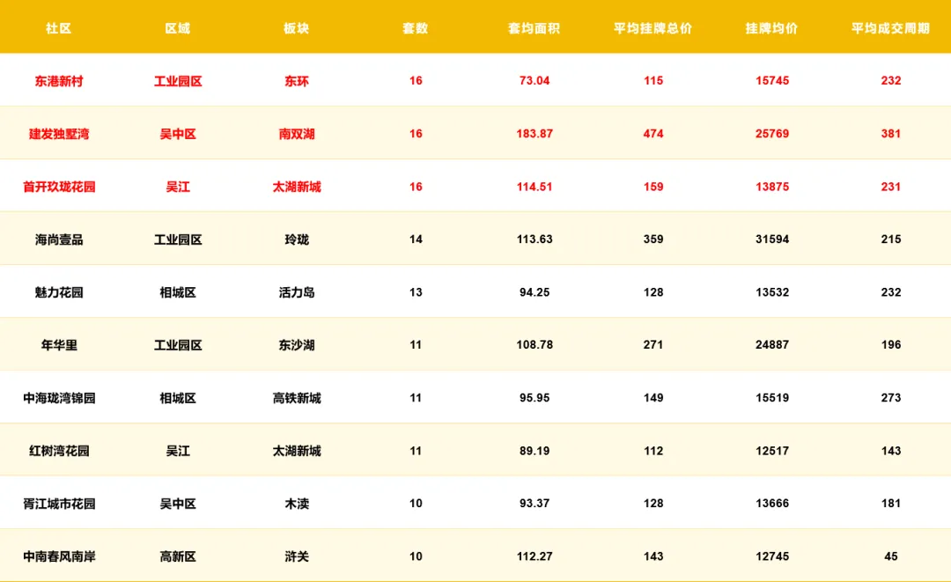Image resolution: width=951 pixels, height=582 pixels.
Task: Click the 区域 column header
Action: [x=178, y=28]
